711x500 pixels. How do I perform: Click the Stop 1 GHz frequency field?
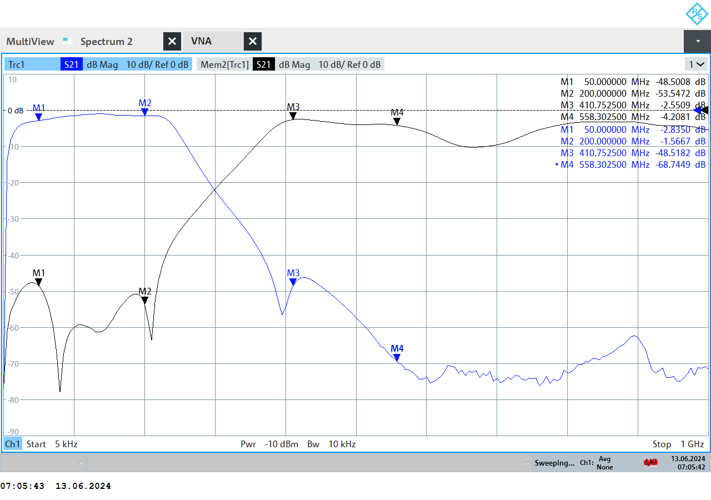click(x=678, y=444)
